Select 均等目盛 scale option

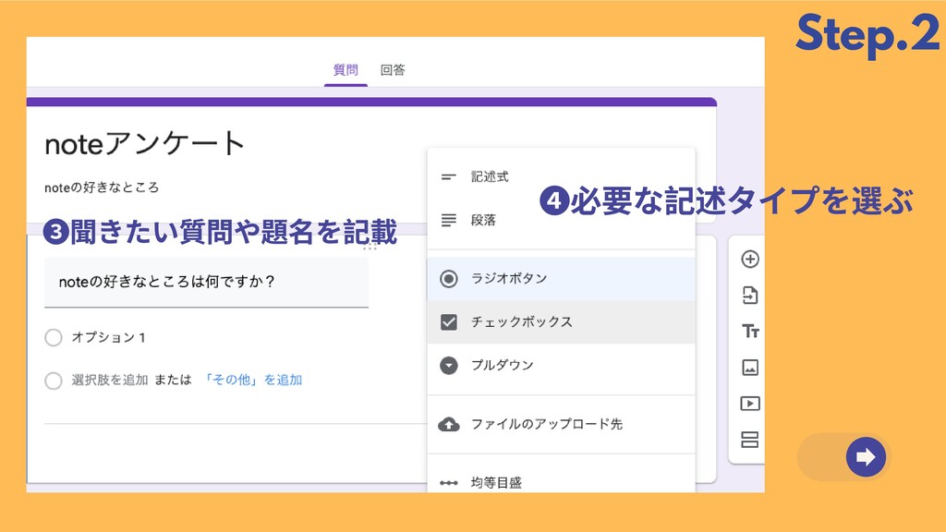561,482
